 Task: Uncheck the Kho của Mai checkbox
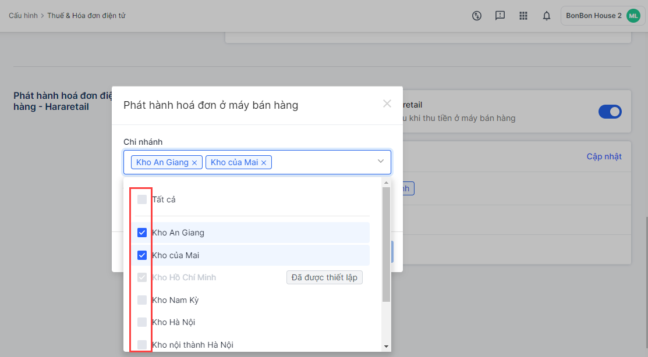coord(141,255)
